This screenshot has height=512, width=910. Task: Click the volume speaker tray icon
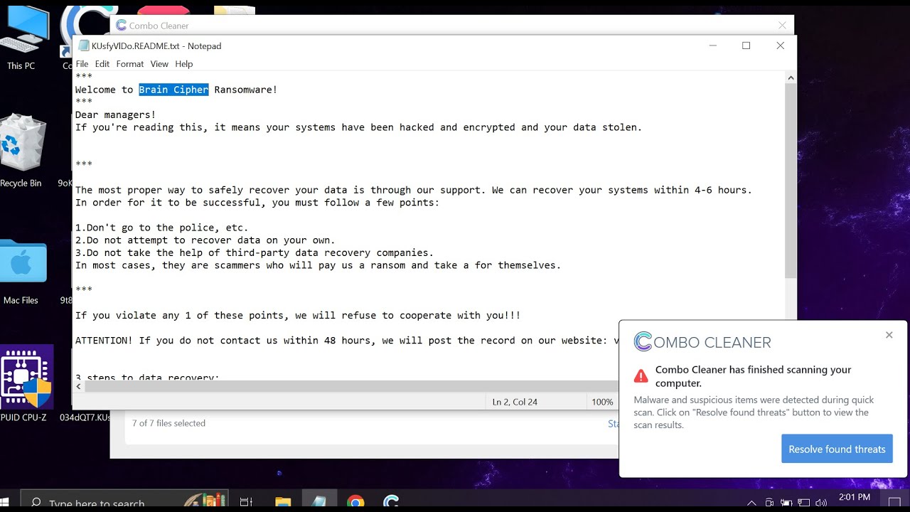821,503
